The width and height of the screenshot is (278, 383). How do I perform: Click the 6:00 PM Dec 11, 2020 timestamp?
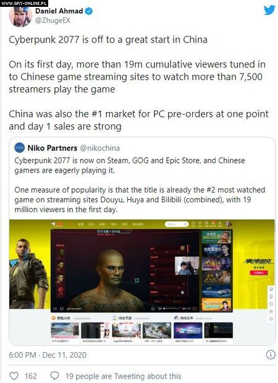coord(48,355)
